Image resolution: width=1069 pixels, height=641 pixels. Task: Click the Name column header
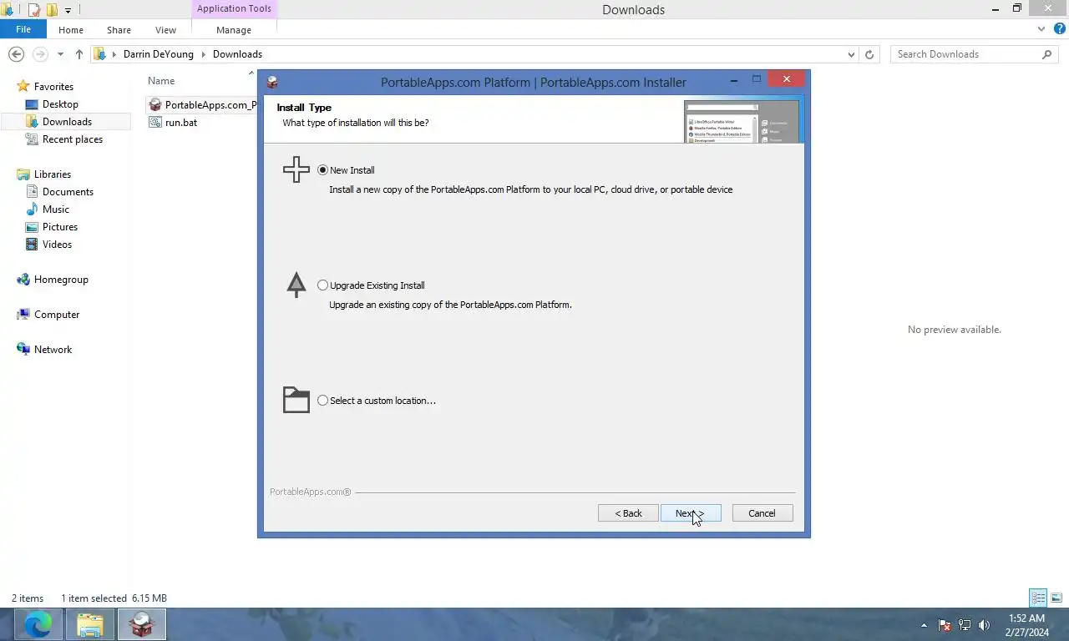point(161,81)
